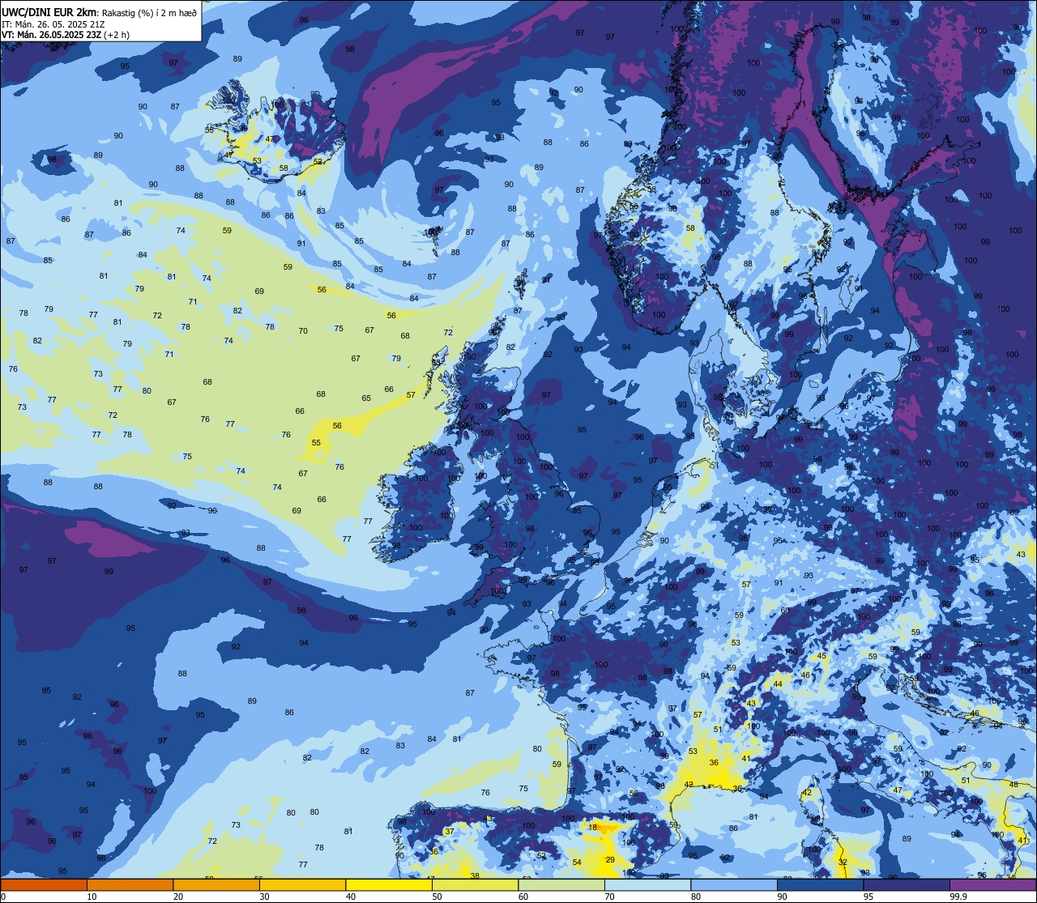Viewport: 1037px width, 903px height.
Task: Click the '30' tick label on legend
Action: (264, 897)
